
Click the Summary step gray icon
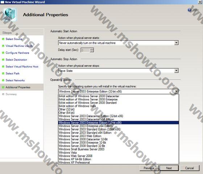(3, 94)
